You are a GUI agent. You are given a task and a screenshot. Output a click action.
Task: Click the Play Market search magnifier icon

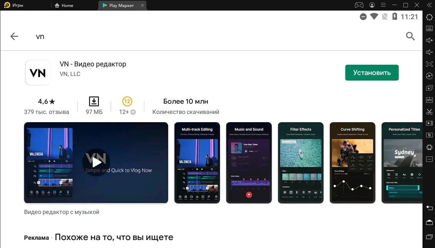click(410, 36)
